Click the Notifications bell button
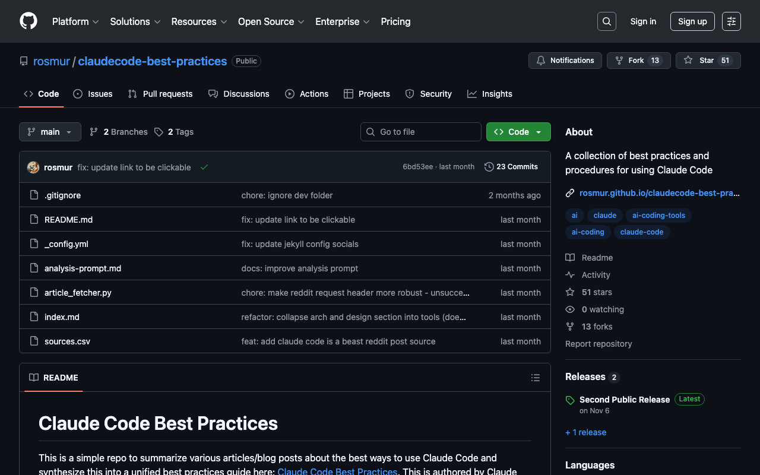This screenshot has width=760, height=475. pyautogui.click(x=565, y=61)
